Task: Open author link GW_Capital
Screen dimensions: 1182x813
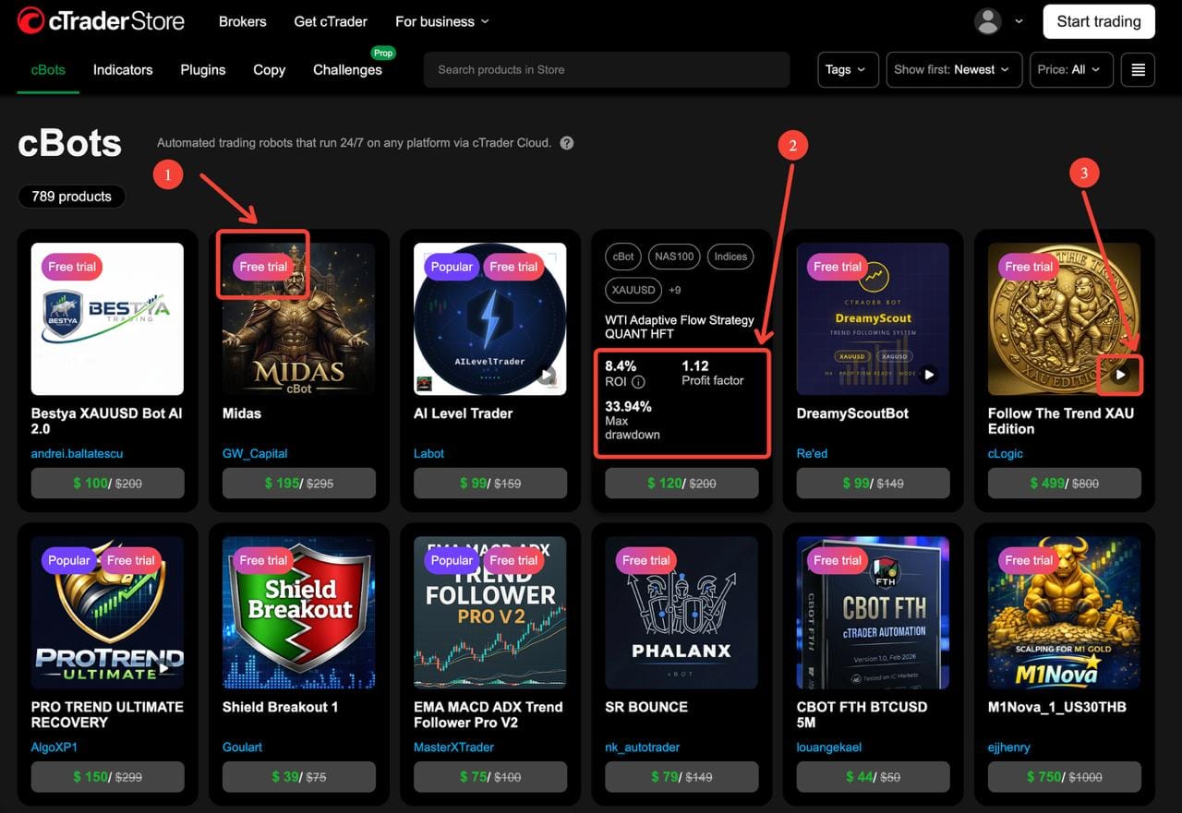Action: (255, 453)
